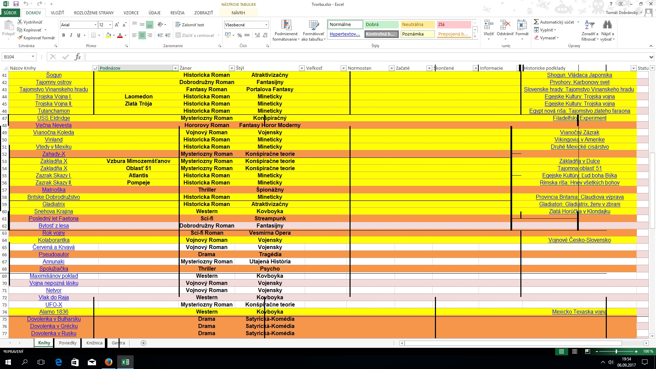Open the VZORCE ribbon tab
The height and width of the screenshot is (369, 656).
(x=131, y=13)
